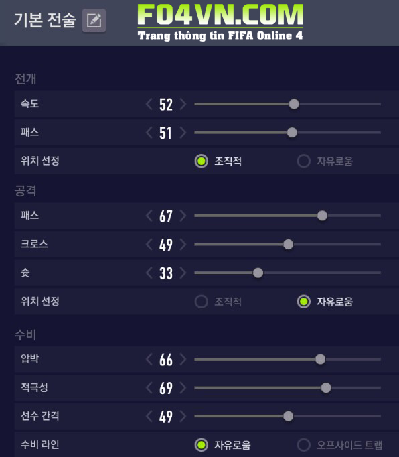This screenshot has height=457, width=399.
Task: Increase attack 패스 value 67 with right arrow
Action: point(183,216)
